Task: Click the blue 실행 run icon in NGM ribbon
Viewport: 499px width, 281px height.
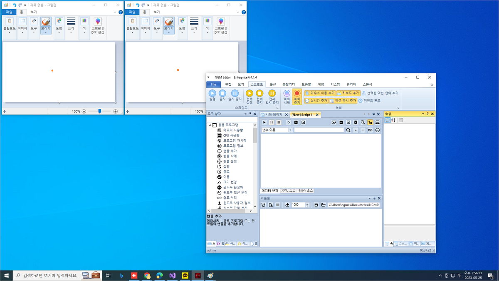Action: pos(212,94)
